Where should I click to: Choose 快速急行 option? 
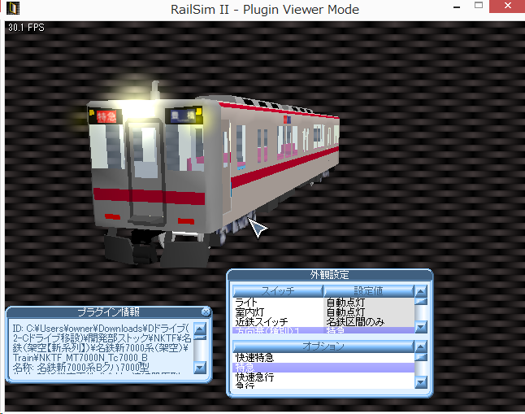323,377
